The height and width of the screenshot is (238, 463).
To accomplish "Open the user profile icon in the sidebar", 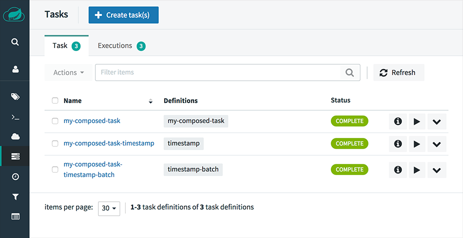I will [15, 69].
